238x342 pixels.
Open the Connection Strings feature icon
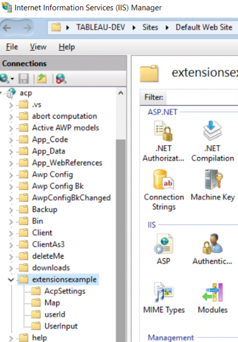point(164,180)
